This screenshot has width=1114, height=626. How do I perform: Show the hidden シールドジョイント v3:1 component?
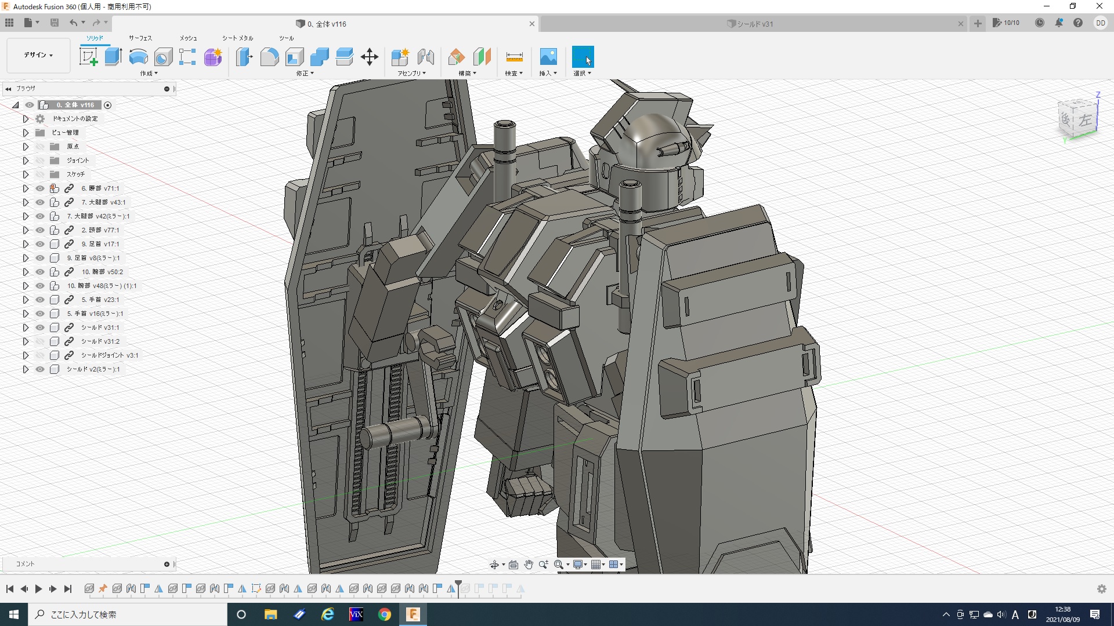[40, 355]
